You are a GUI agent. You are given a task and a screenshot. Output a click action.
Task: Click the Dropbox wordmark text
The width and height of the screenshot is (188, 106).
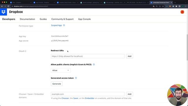point(16,12)
